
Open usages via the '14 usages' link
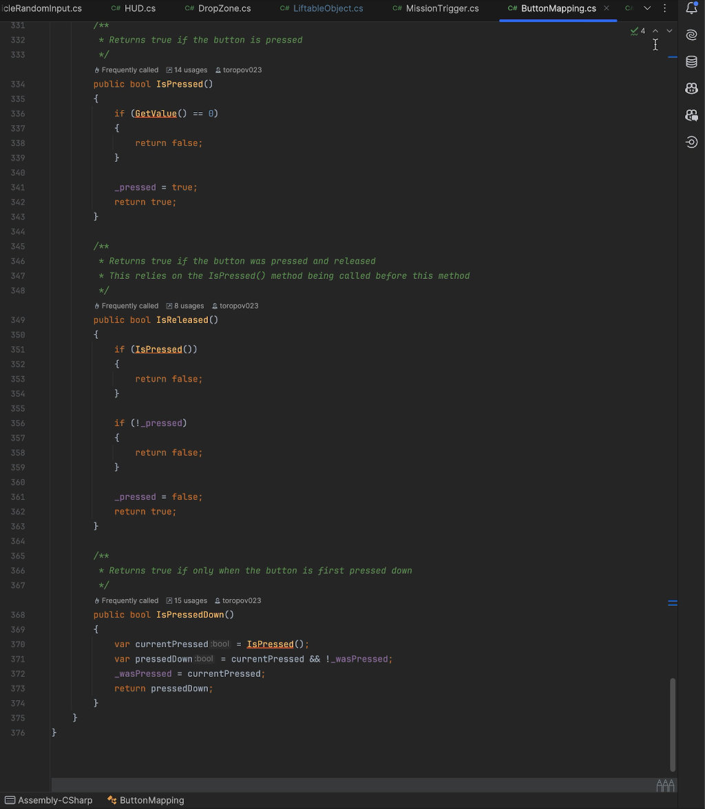tap(187, 70)
